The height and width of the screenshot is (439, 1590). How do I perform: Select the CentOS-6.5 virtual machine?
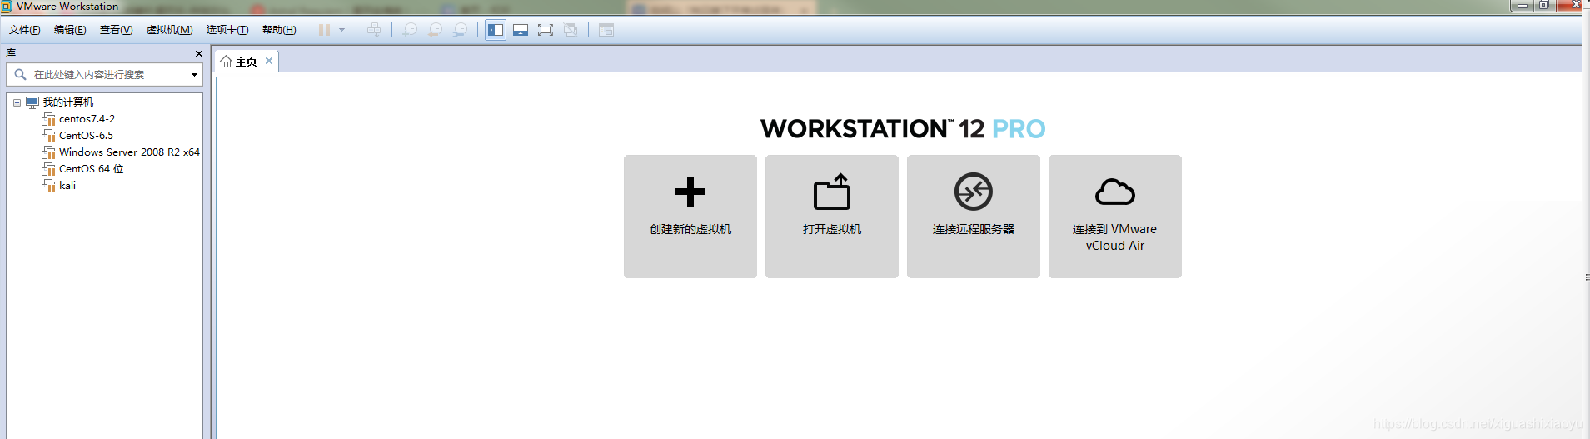click(86, 136)
